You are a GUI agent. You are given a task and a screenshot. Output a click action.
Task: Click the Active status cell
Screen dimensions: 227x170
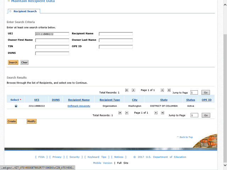click(190, 106)
